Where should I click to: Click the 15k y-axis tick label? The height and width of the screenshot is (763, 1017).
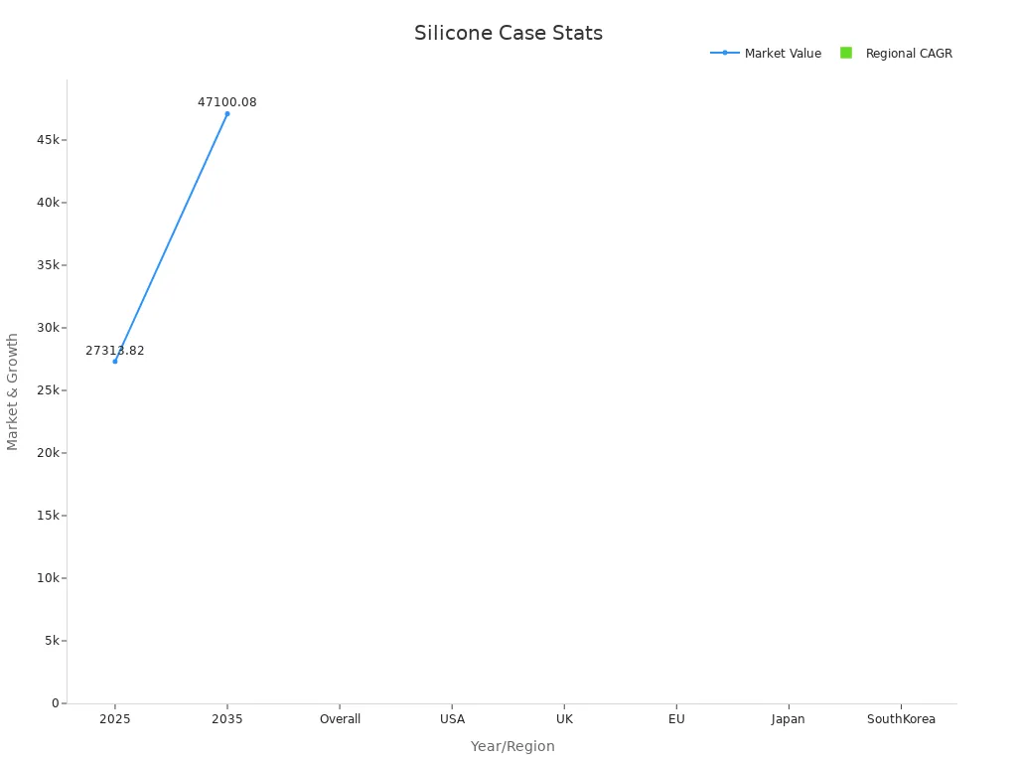[48, 516]
